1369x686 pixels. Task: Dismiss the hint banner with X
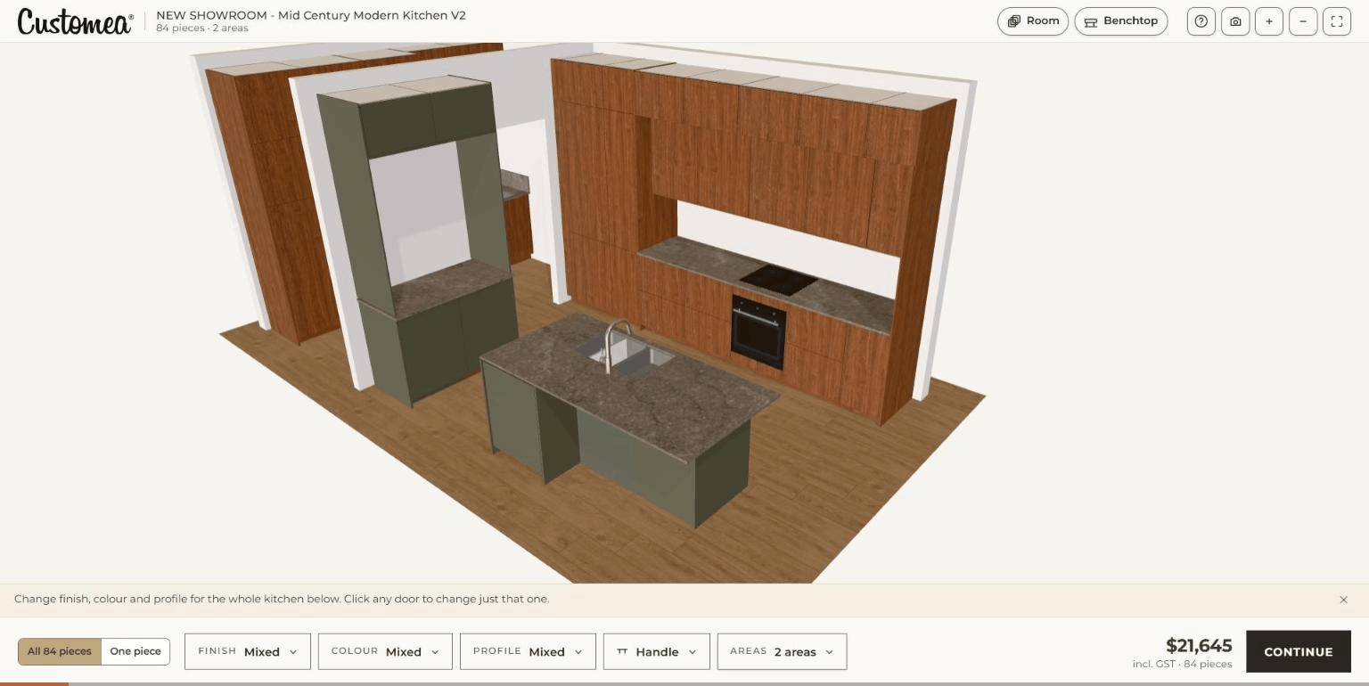click(1343, 600)
